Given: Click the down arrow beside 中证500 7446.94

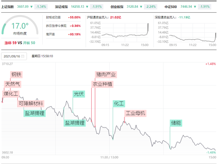Looking at the screenshot, I should coord(195,7).
